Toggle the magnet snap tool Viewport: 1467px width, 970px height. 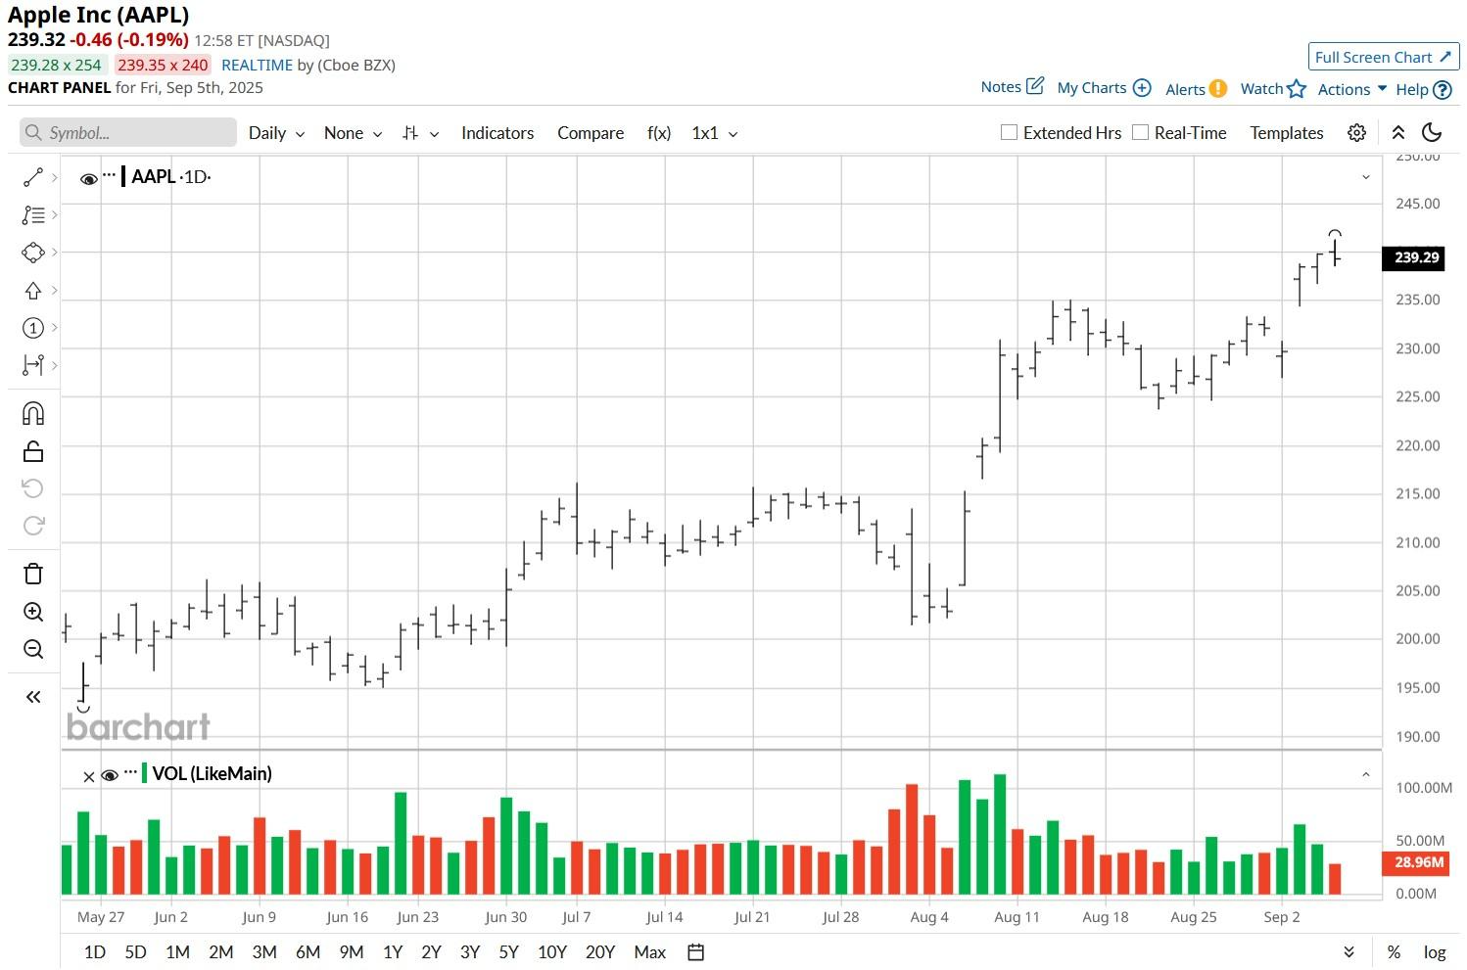33,414
